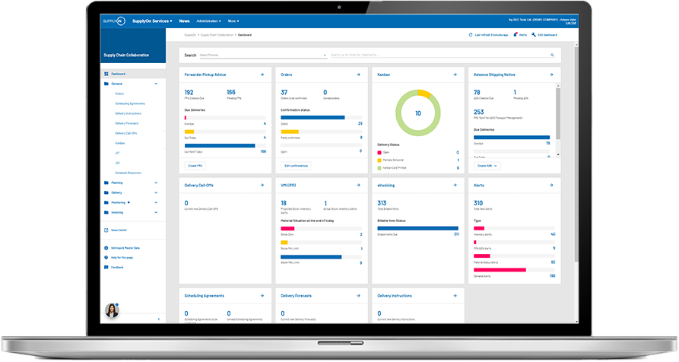Click the Create FPA button
Image resolution: width=679 pixels, height=362 pixels.
pyautogui.click(x=195, y=166)
